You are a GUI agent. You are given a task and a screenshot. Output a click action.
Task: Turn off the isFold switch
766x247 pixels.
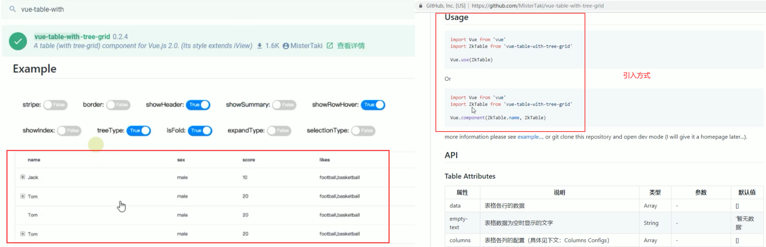[x=200, y=131]
